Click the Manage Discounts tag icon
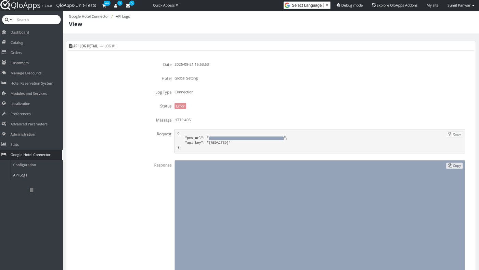Screen dimensions: 479x270 4,73
